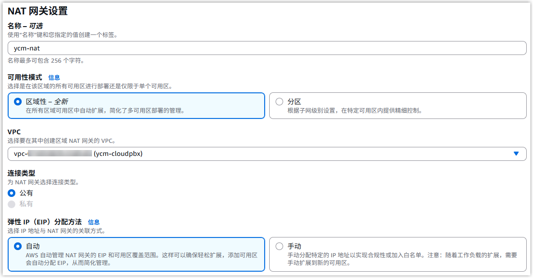This screenshot has width=533, height=278.
Task: Select the 区域性 availability mode radio button
Action: [18, 101]
